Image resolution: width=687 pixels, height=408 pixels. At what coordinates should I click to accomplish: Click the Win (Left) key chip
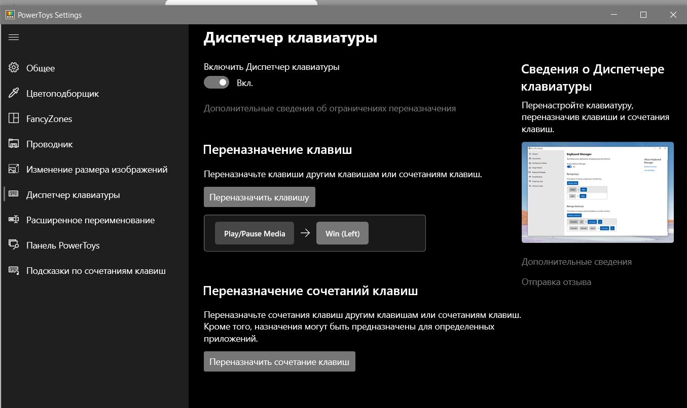click(x=342, y=233)
